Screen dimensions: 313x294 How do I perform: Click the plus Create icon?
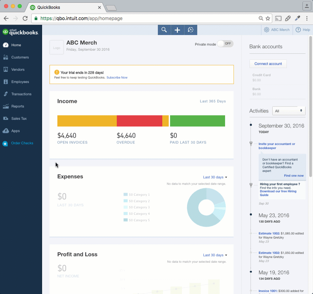177,30
